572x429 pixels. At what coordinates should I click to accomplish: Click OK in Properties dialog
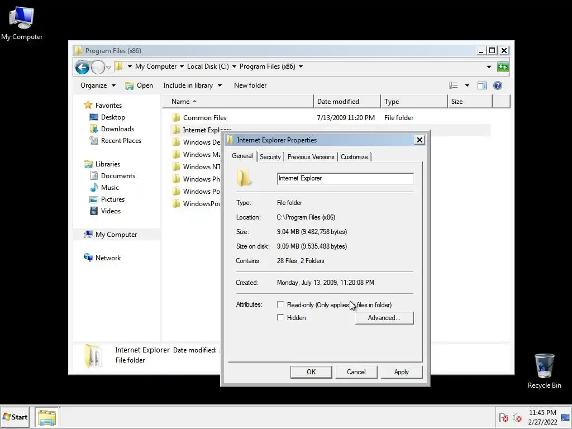click(x=311, y=371)
